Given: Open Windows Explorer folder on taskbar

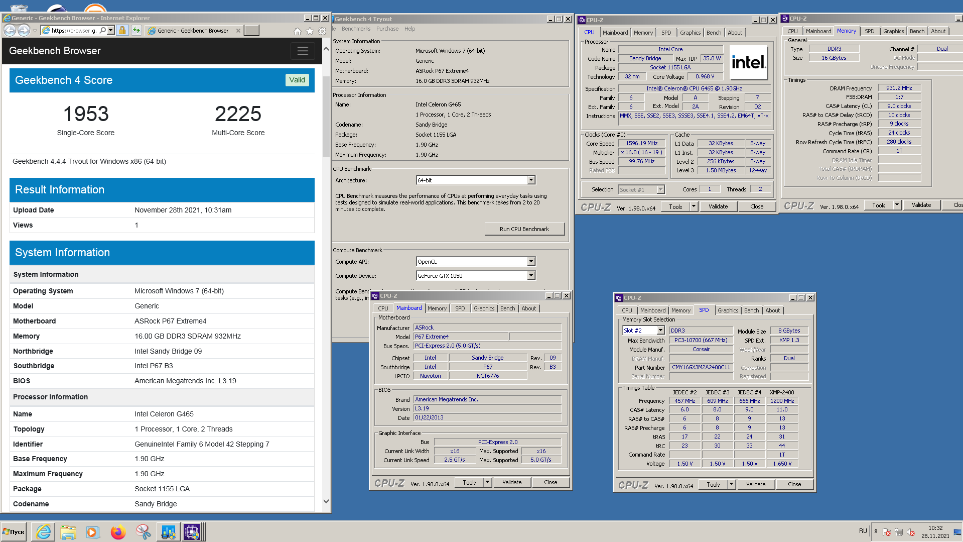Looking at the screenshot, I should coord(68,532).
